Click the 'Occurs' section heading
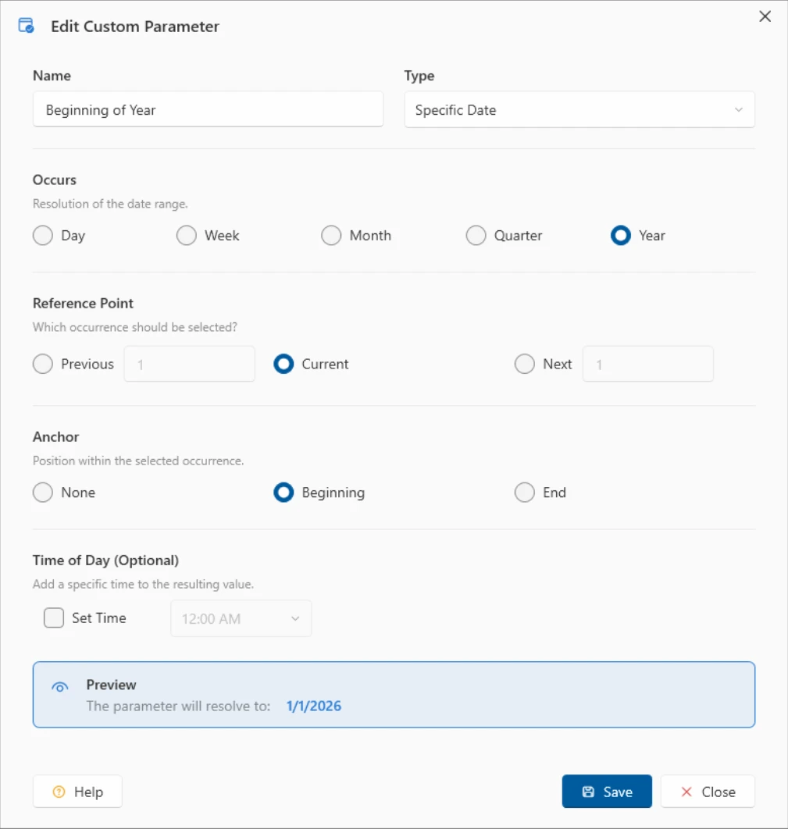Image resolution: width=788 pixels, height=829 pixels. [55, 180]
